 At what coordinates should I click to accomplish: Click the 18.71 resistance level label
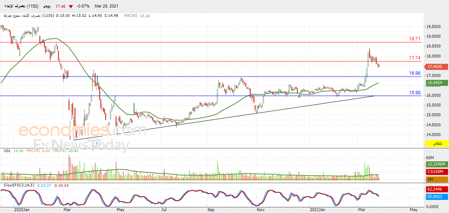click(415, 38)
